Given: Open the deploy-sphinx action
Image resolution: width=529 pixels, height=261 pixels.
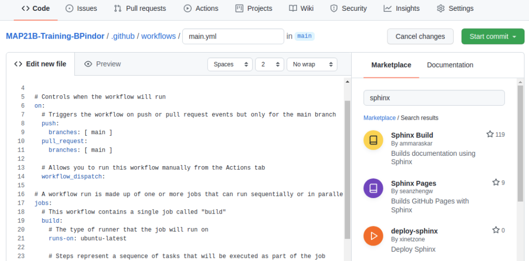Looking at the screenshot, I should coord(414,231).
